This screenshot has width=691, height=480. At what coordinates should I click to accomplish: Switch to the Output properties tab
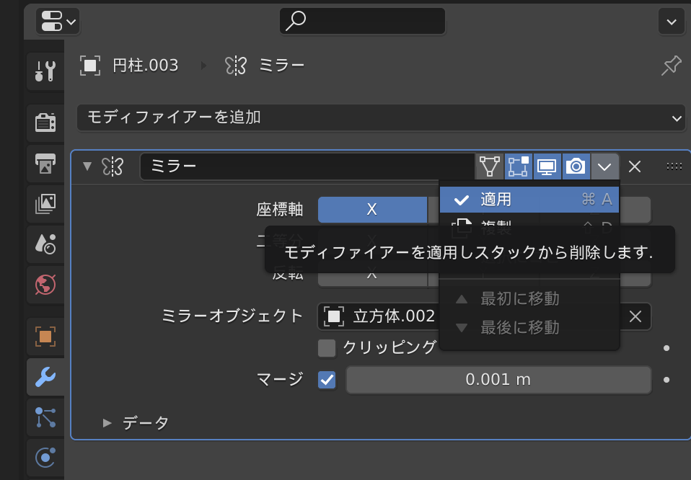45,164
